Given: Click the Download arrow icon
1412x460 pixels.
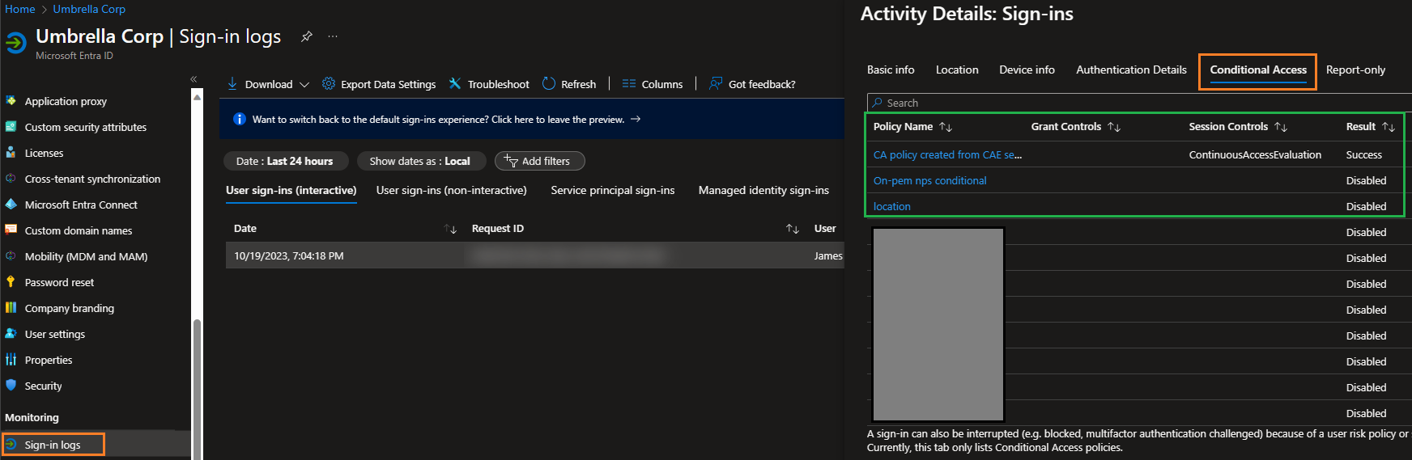Looking at the screenshot, I should (x=232, y=83).
